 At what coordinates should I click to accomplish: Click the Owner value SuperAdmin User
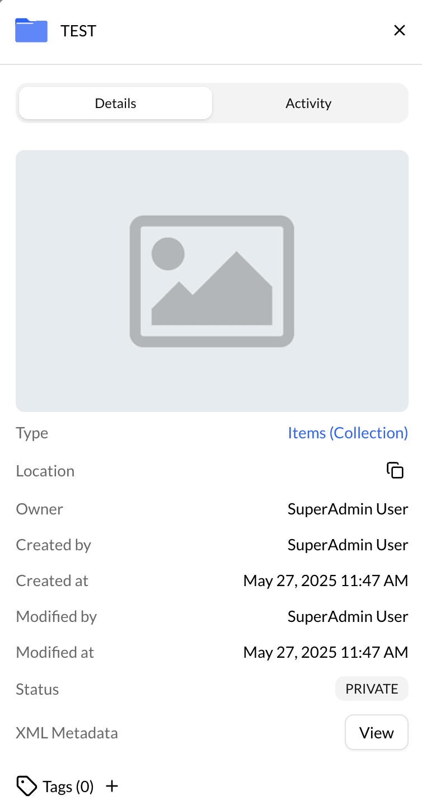pyautogui.click(x=348, y=509)
